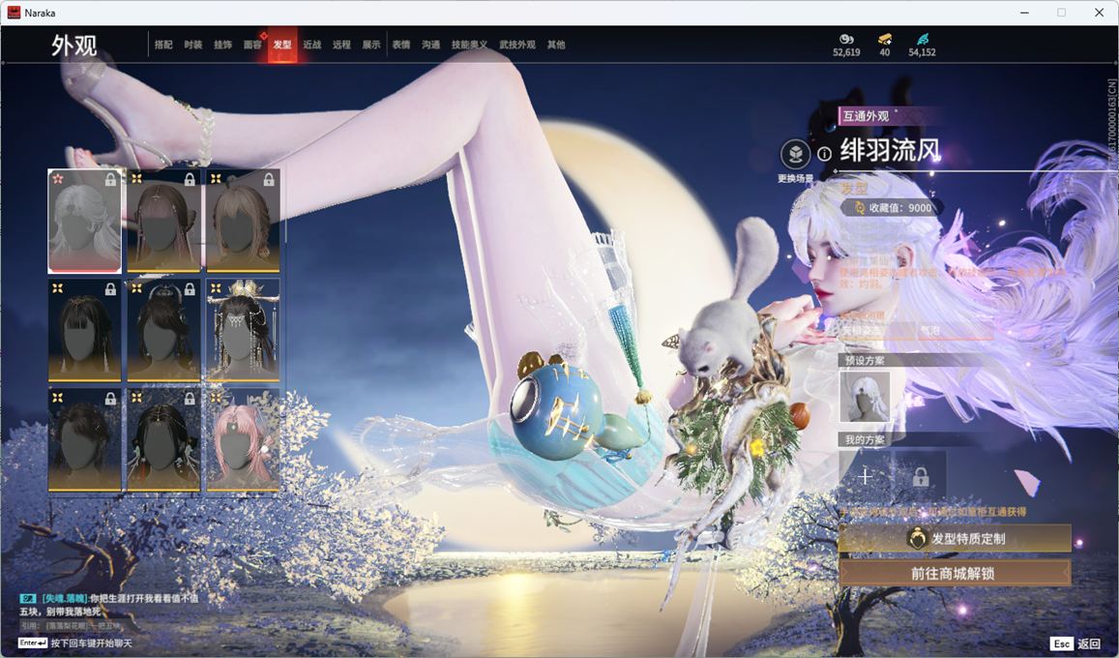Open the 展示 tab
This screenshot has height=658, width=1119.
click(371, 45)
